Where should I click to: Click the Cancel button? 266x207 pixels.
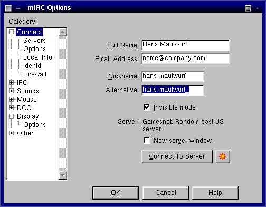[x=166, y=193]
